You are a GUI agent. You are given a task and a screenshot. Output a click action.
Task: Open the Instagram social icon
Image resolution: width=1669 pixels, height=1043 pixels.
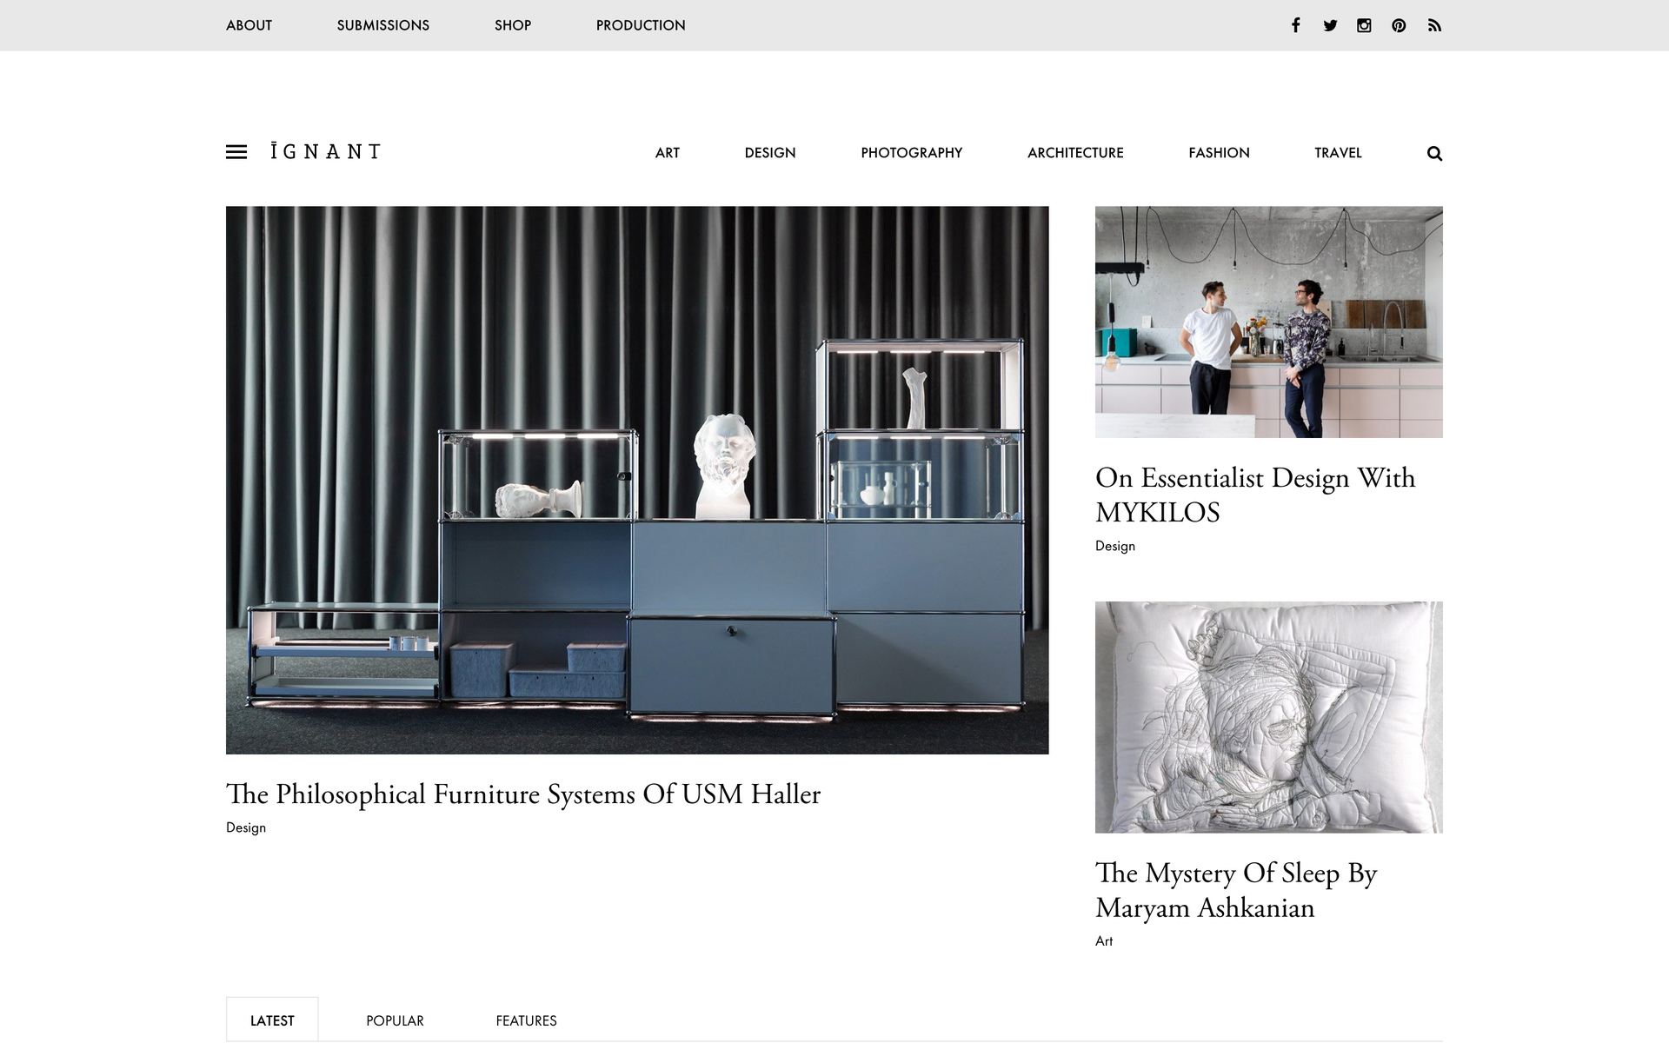point(1364,25)
